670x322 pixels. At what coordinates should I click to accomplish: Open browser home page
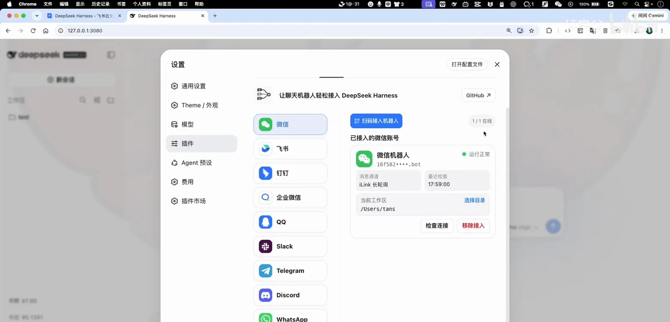coord(46,31)
